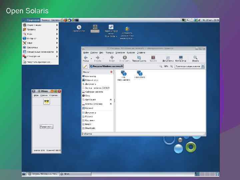Open the Переход panel menu
The image size is (240, 180).
[x=46, y=20]
